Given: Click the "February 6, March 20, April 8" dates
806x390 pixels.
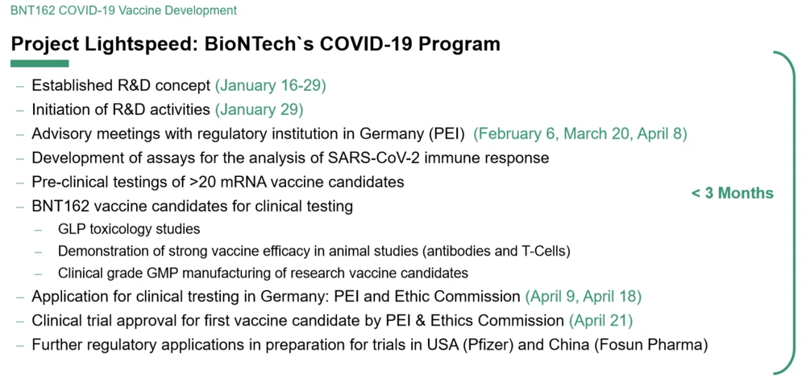Looking at the screenshot, I should [580, 133].
